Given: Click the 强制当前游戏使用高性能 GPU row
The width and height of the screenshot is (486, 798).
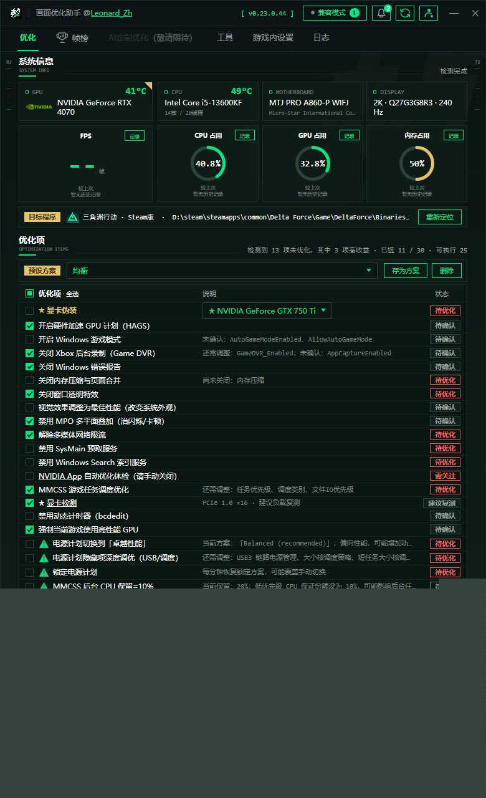Looking at the screenshot, I should tap(243, 529).
